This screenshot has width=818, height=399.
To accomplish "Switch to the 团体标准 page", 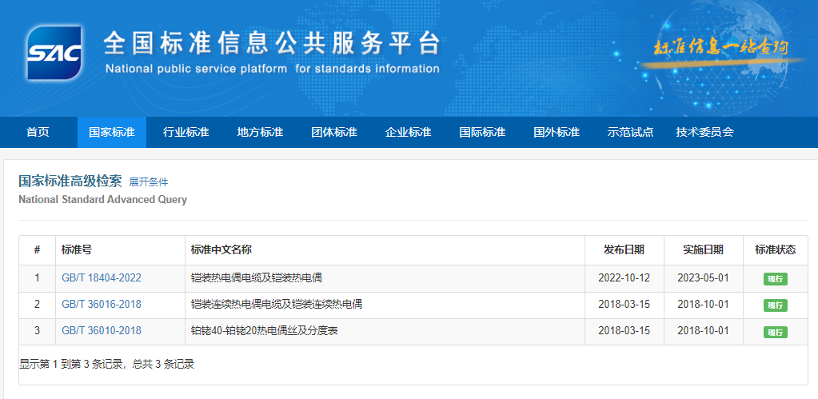I will (x=334, y=133).
